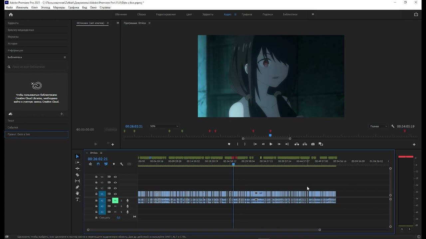Step back one frame
Screen dimensions: 426x239
[x=263, y=144]
